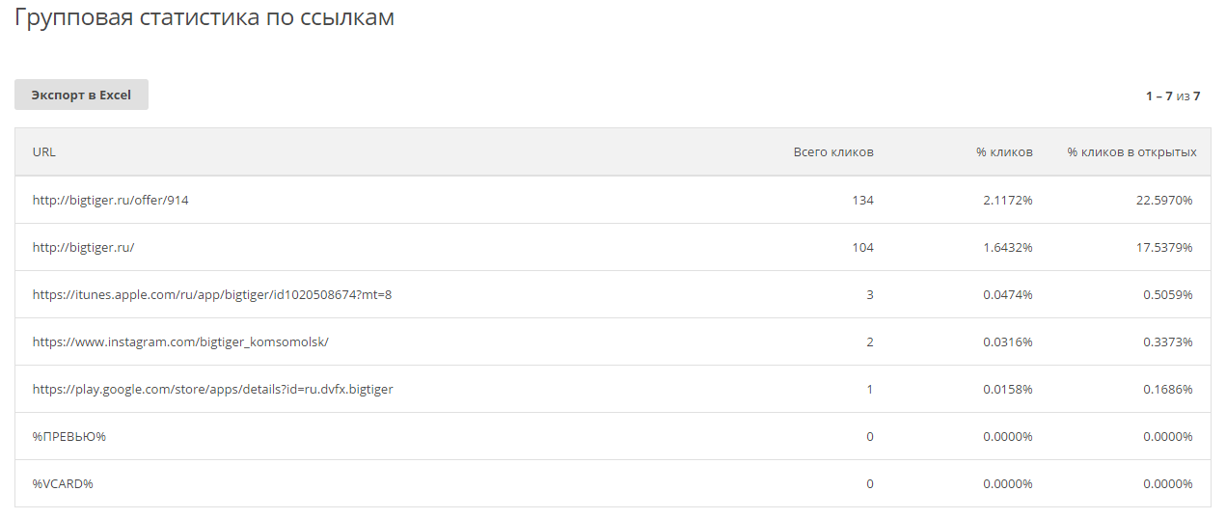Screen dimensions: 1226x519
Task: Click the 22.5970% value in first row
Action: [1167, 201]
